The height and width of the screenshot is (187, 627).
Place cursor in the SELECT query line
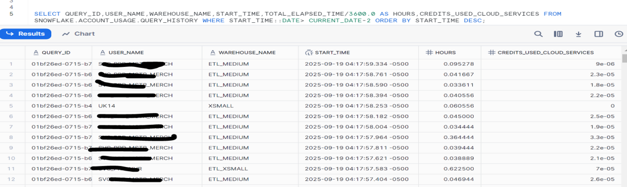click(x=298, y=14)
